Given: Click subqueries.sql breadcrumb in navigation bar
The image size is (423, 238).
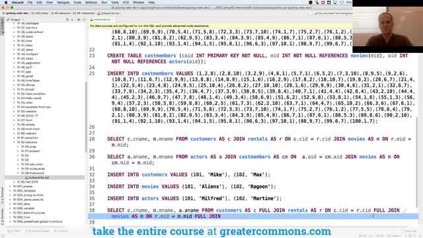Looking at the screenshot, I should (108, 13).
